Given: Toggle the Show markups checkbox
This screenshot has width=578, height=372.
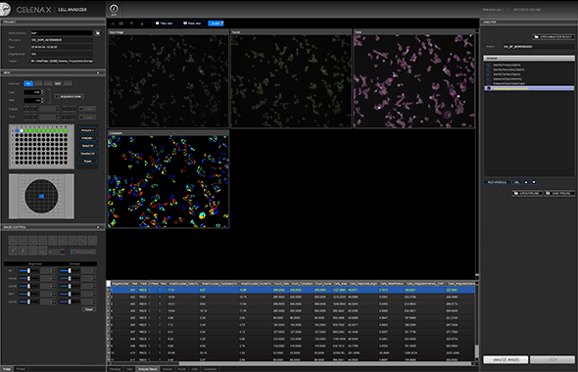Looking at the screenshot, I should click(72, 252).
